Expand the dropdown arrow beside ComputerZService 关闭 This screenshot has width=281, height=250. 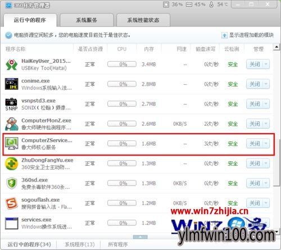(266, 144)
